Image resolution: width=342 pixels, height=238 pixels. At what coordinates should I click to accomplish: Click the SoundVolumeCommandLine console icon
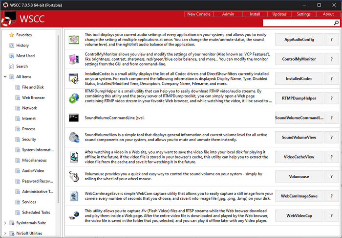pos(74,118)
